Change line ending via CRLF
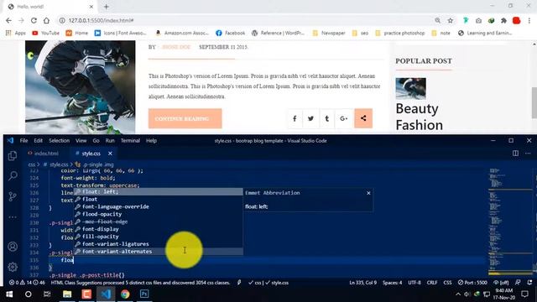 (x=432, y=283)
